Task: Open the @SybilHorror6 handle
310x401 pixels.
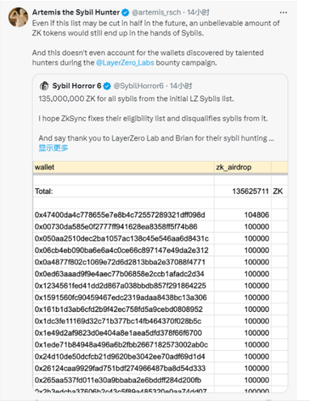Action: (139, 86)
